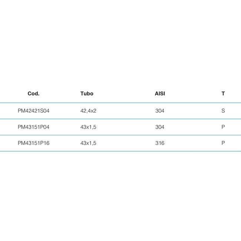Click the blue line below PM42421S04 row

pyautogui.click(x=121, y=119)
